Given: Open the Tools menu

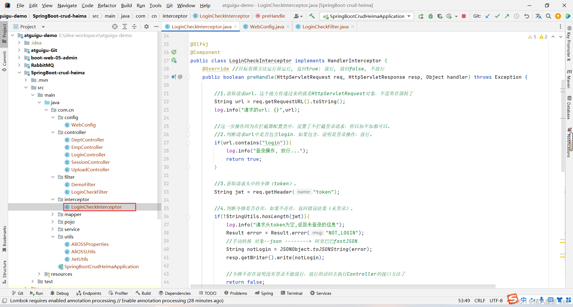Looking at the screenshot, I should (155, 5).
